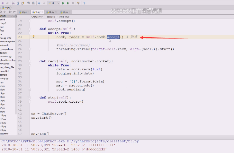
Task: Click the fold end marker at line 19
Action: [30, 21]
